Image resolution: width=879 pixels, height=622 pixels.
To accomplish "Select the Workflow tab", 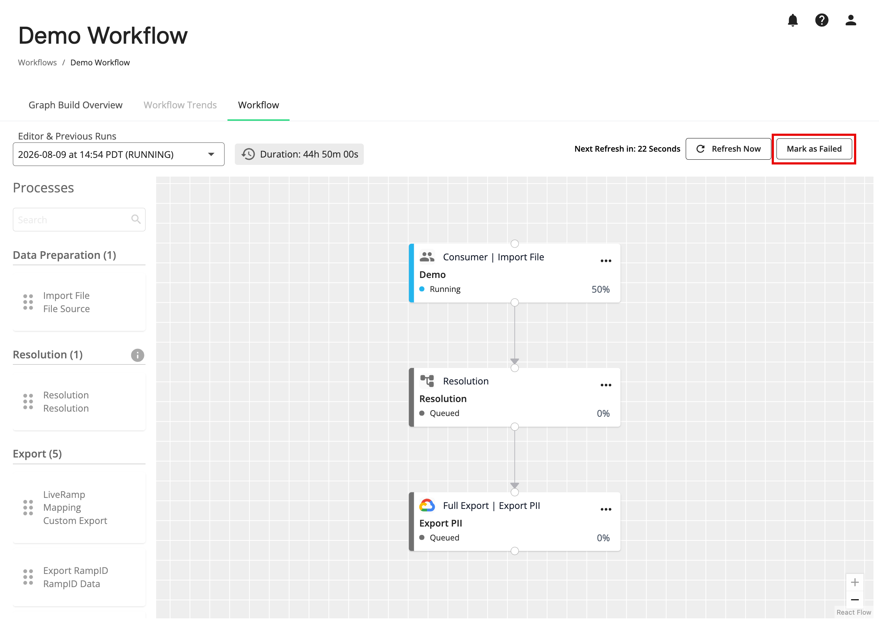I will point(258,105).
